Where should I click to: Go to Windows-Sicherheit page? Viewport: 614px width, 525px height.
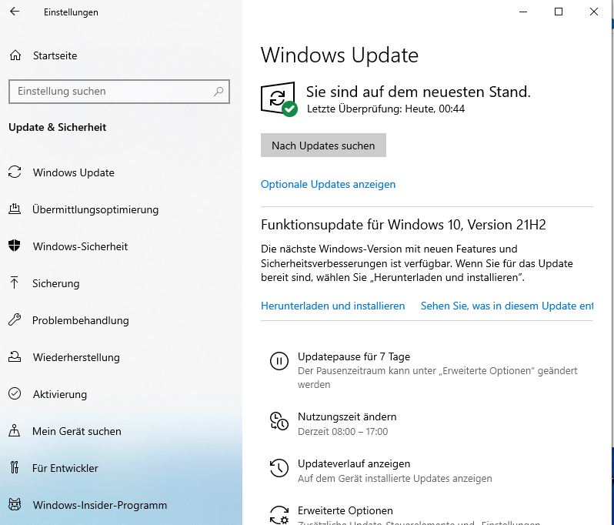(80, 246)
